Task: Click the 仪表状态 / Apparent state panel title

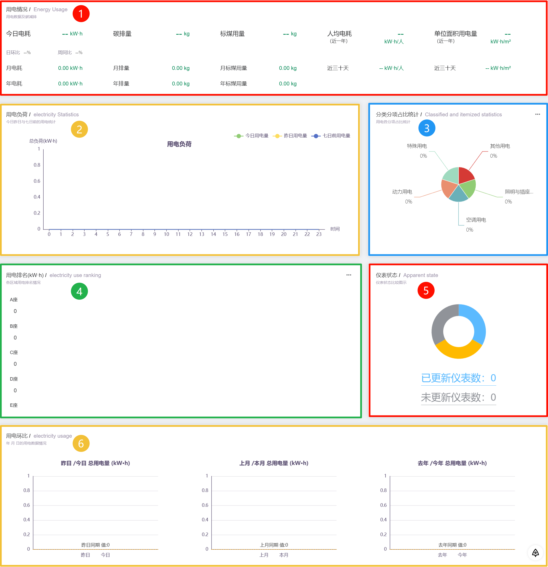Action: point(407,275)
